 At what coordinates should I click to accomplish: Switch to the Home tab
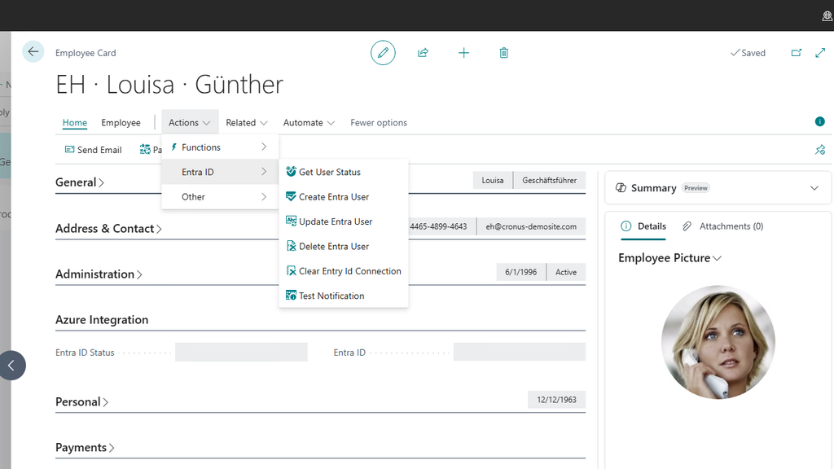74,122
